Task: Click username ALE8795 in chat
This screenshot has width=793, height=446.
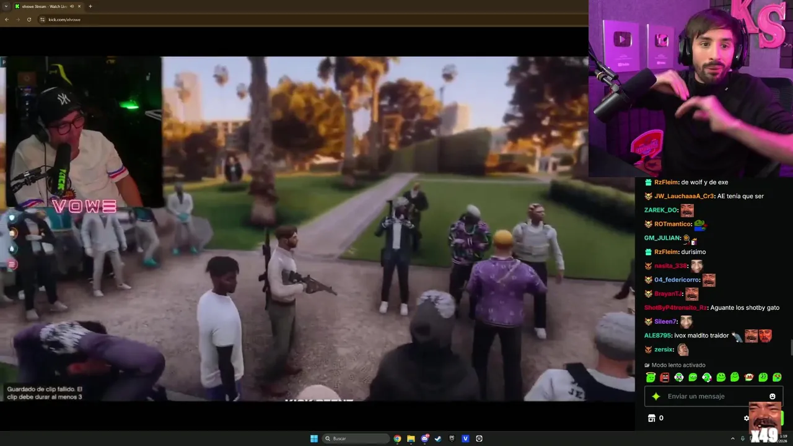Action: pos(657,335)
